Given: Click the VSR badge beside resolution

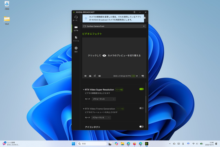Looking at the screenshot, I should [x=133, y=76].
